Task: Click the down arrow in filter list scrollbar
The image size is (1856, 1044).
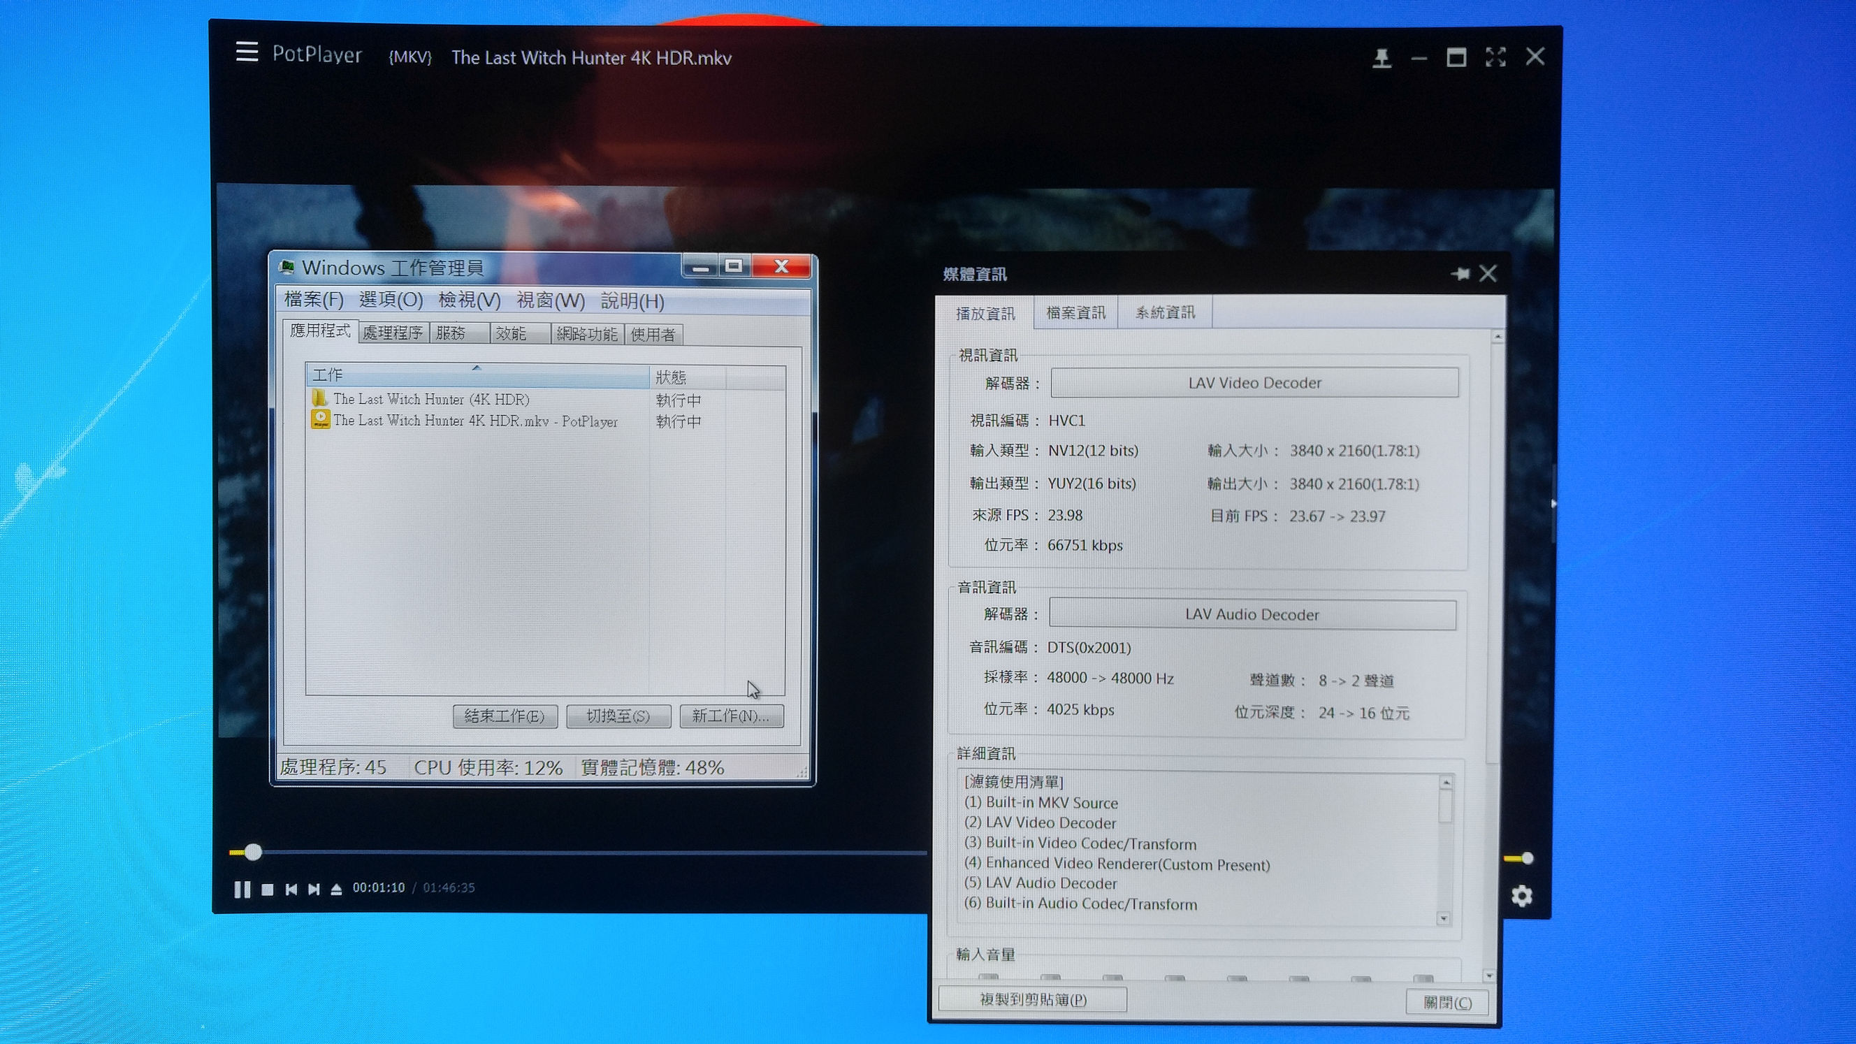Action: click(x=1443, y=919)
